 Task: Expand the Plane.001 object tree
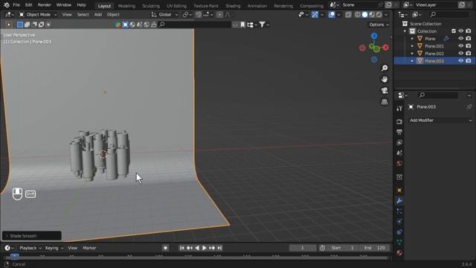[x=412, y=46]
